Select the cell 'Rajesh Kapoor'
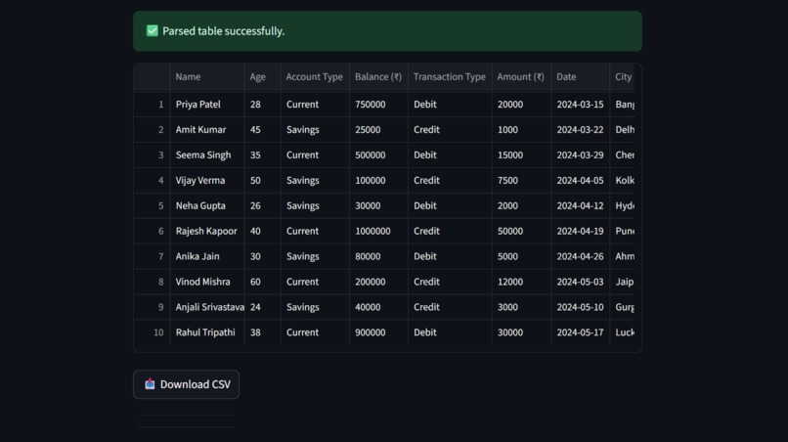Screen dimensions: 788x442 click(x=207, y=231)
